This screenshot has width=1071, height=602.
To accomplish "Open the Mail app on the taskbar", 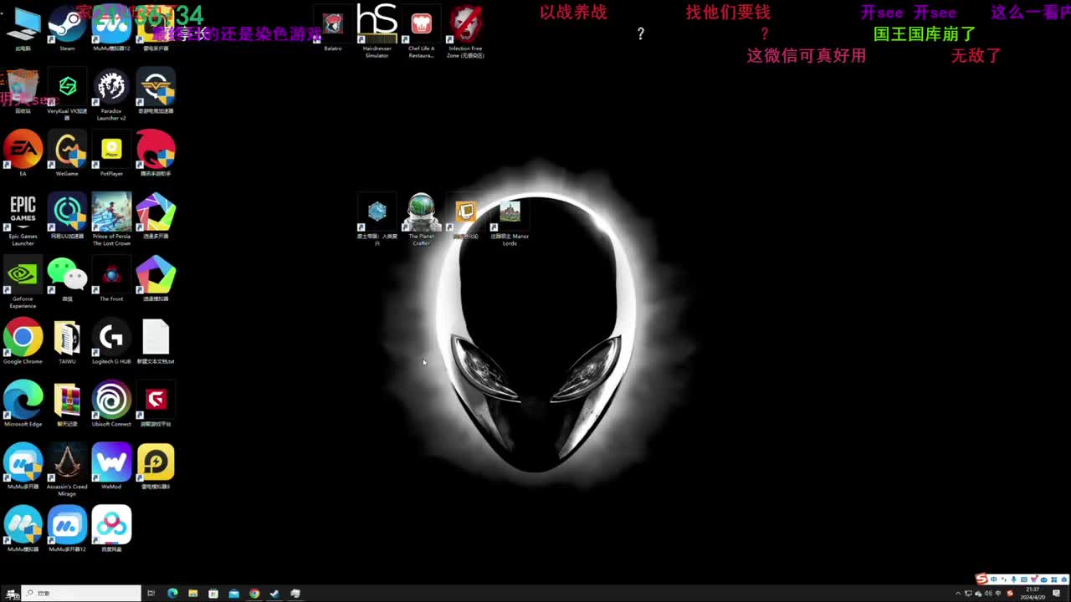I will [233, 594].
